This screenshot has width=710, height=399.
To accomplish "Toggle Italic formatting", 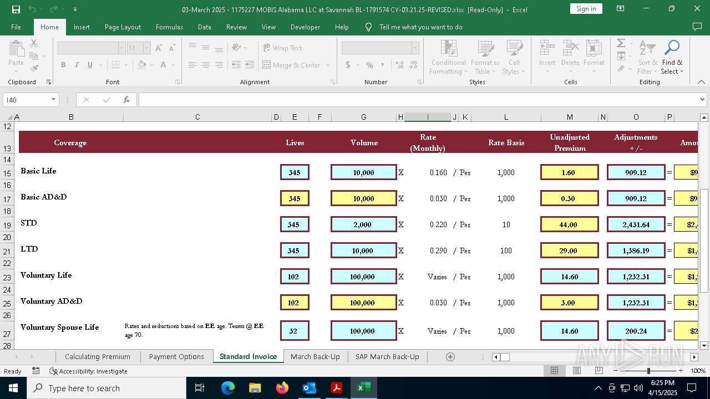I will coord(77,65).
